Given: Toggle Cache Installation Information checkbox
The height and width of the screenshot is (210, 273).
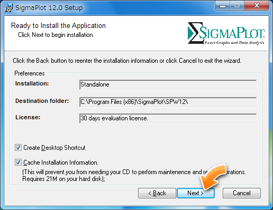Looking at the screenshot, I should [x=18, y=163].
